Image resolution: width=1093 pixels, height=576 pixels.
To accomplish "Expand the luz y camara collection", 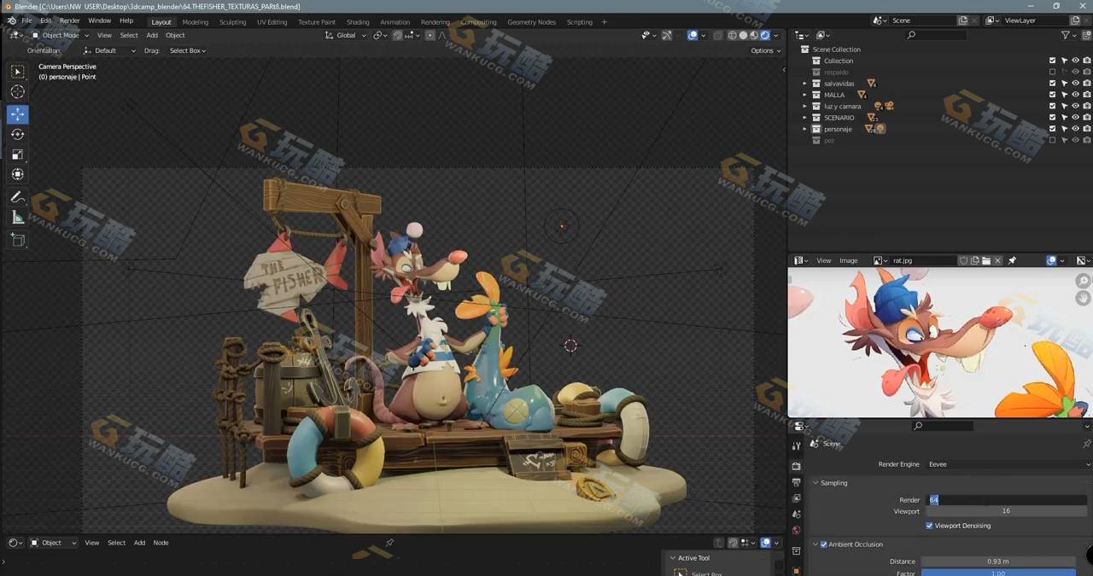I will [804, 106].
